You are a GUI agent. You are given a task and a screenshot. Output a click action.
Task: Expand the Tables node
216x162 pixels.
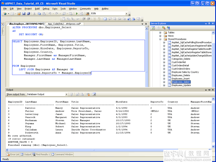(x=160, y=33)
